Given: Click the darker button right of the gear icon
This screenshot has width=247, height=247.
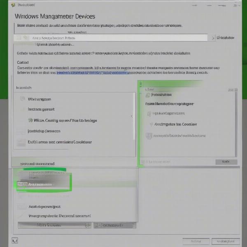Looking at the screenshot, I should point(115,226).
